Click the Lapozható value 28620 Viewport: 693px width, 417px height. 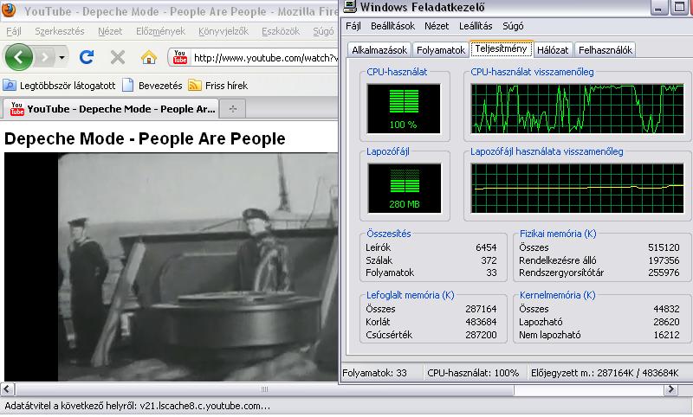pos(666,322)
